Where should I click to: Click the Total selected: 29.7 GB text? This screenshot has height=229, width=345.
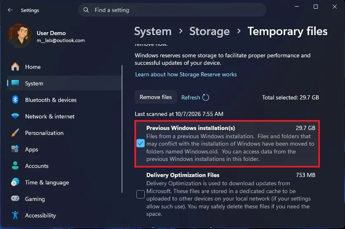click(x=291, y=97)
